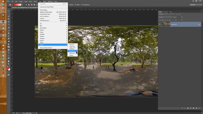Open the blend mode dropdown
Screen dimensions: 203x114
click(165, 17)
